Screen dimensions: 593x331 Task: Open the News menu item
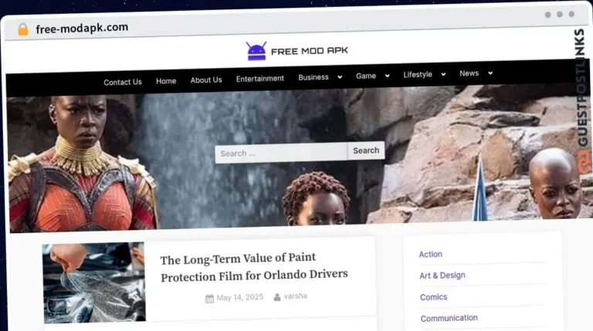point(469,73)
